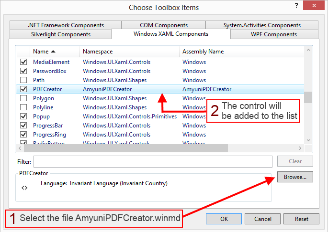Click the horizontal scrollbar right arrow
The image size is (328, 232).
pyautogui.click(x=300, y=148)
